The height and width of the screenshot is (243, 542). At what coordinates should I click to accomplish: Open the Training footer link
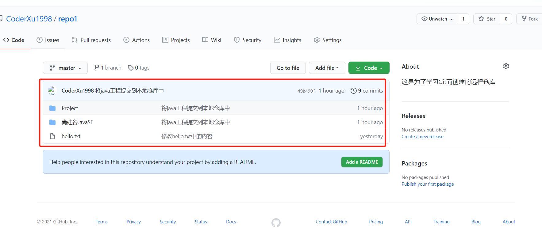coord(442,222)
